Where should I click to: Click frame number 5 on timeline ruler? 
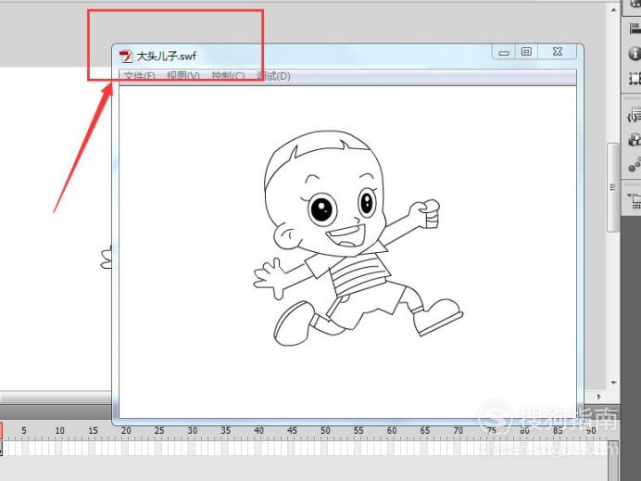(x=24, y=430)
